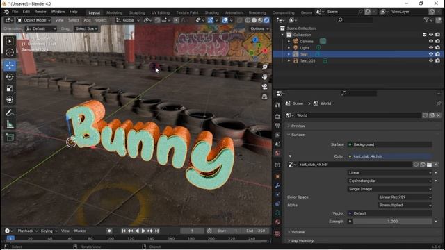The height and width of the screenshot is (250, 445).
Task: Open the Select Box drag dropdown
Action: [86, 28]
